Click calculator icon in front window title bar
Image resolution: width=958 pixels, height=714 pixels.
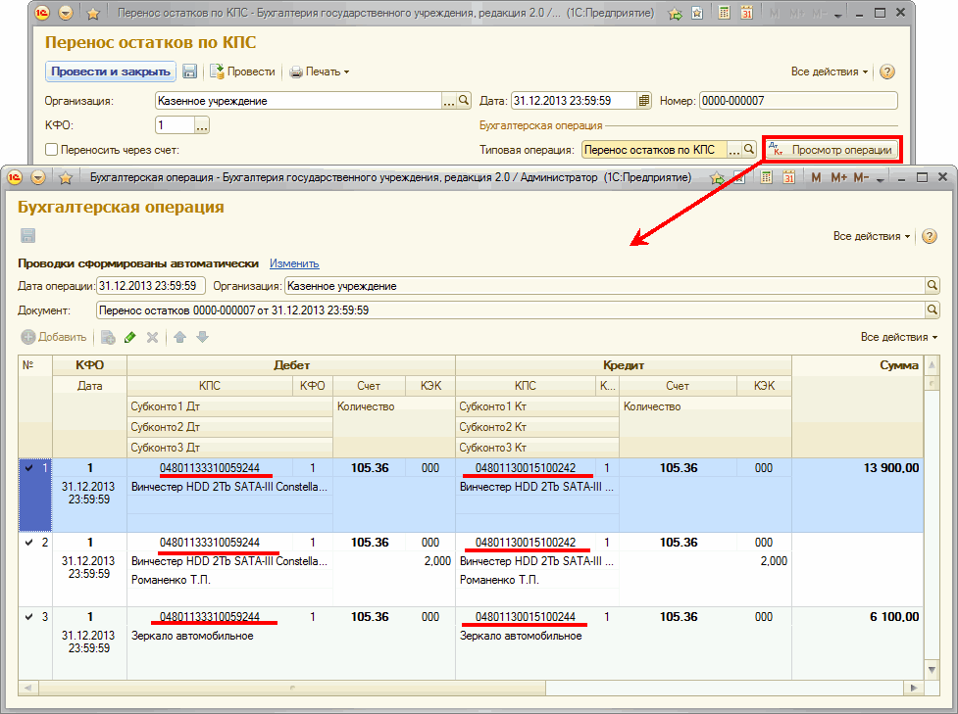coord(766,177)
